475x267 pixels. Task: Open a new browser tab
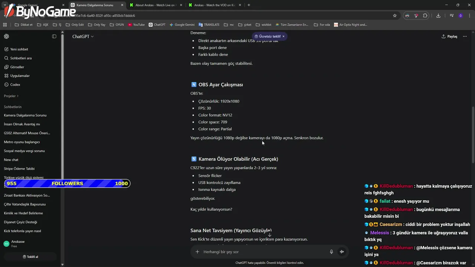(249, 5)
